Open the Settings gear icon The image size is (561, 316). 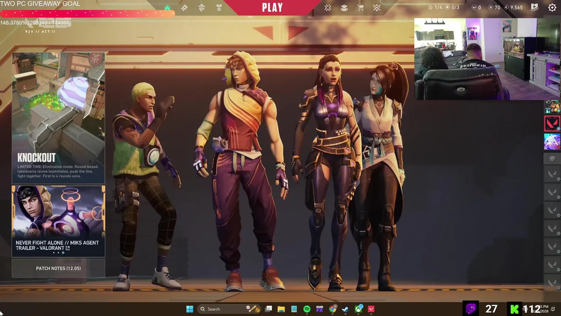point(552,7)
